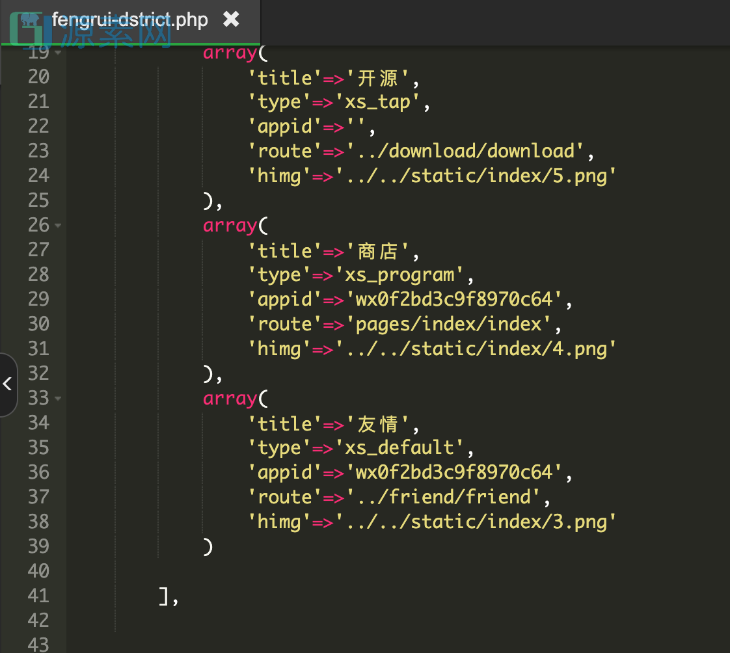Click the closing bracket on line 41

pyautogui.click(x=165, y=596)
